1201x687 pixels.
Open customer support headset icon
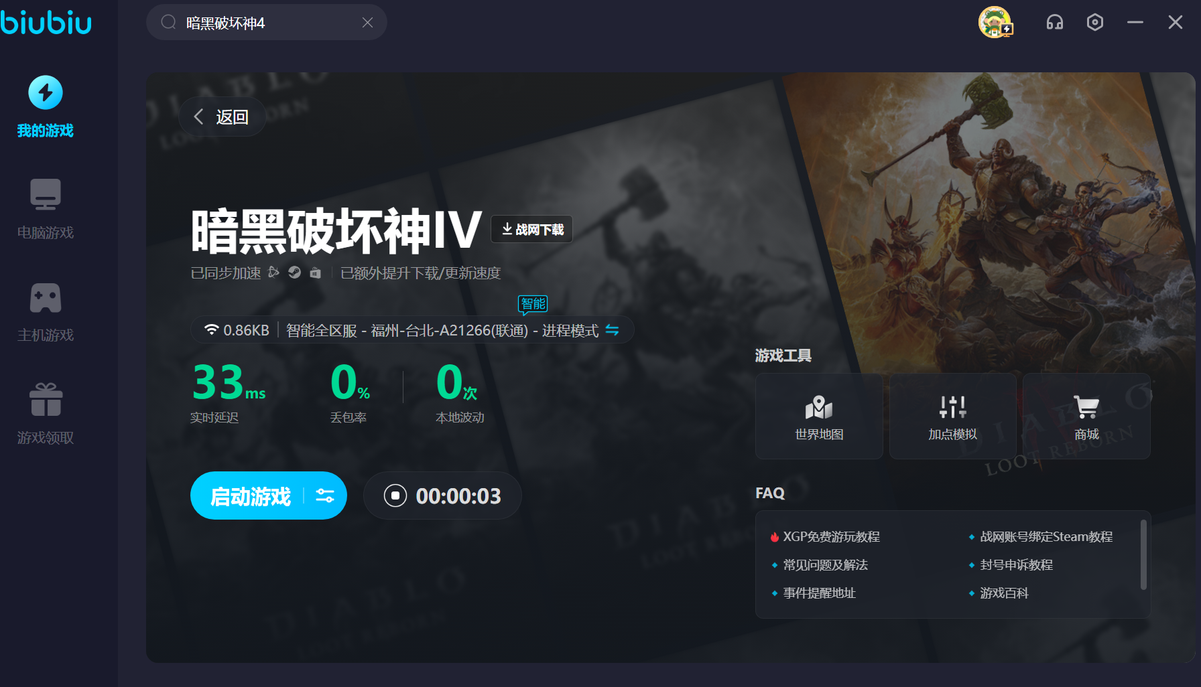coord(1055,23)
